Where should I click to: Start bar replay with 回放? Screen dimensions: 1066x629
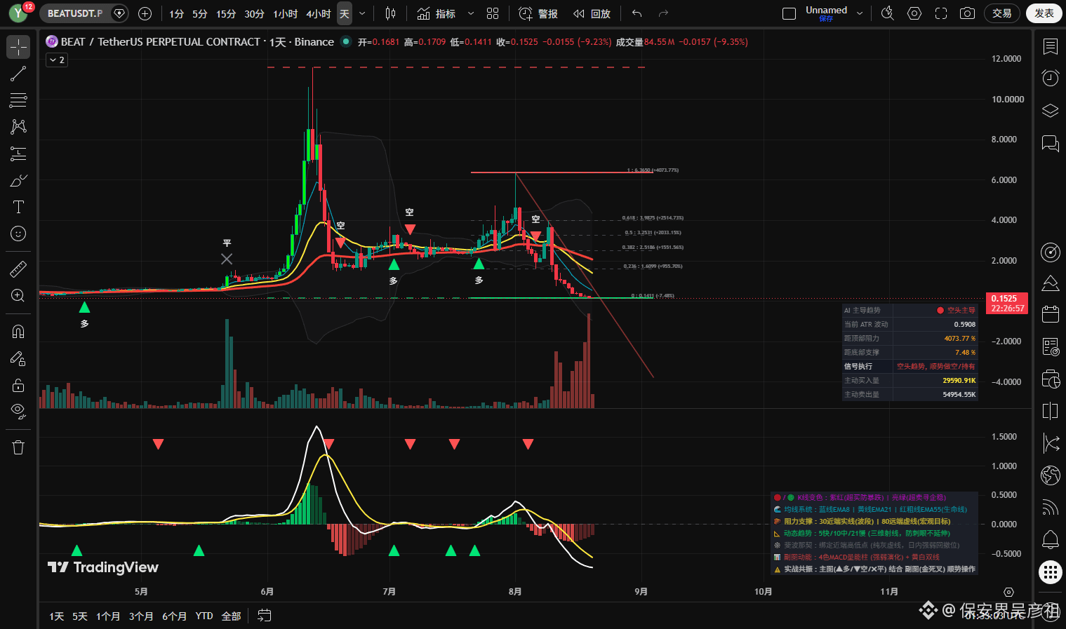[592, 13]
